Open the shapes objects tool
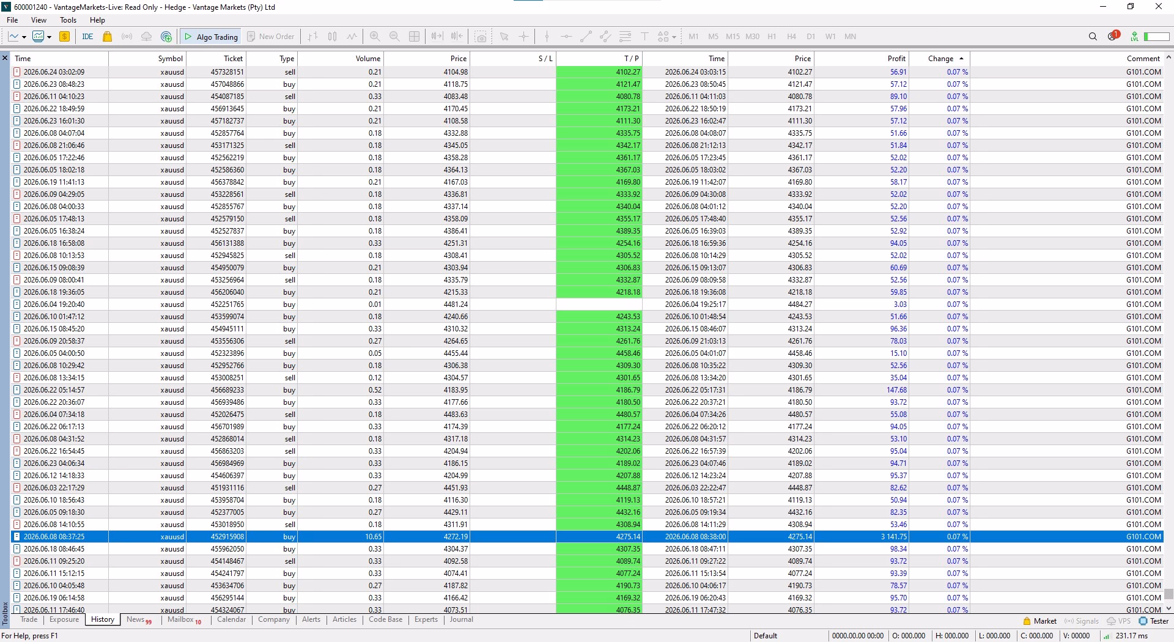This screenshot has width=1174, height=642. (x=663, y=37)
